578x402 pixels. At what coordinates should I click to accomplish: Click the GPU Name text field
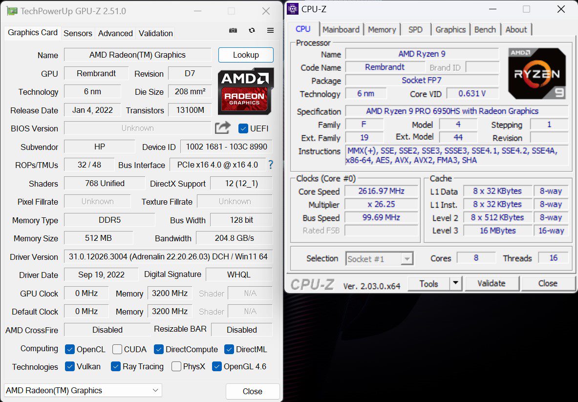click(x=137, y=55)
